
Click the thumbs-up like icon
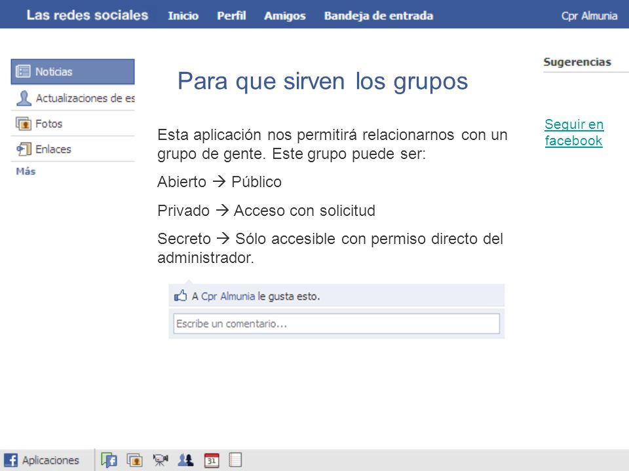click(x=181, y=296)
